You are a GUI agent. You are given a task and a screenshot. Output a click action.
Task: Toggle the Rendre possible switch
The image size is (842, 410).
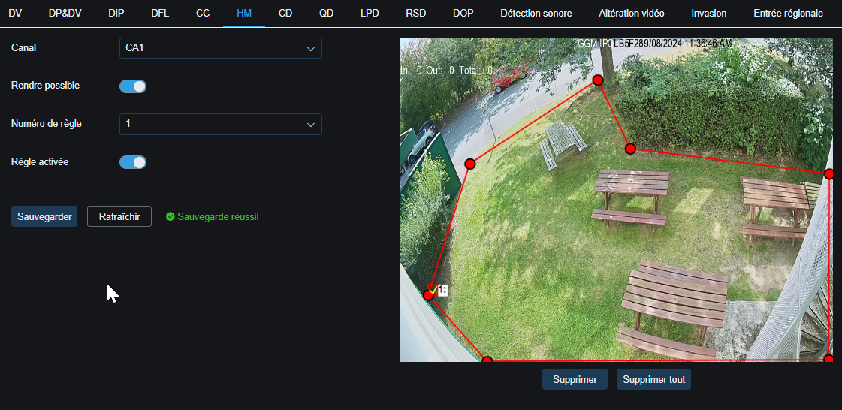pyautogui.click(x=133, y=86)
